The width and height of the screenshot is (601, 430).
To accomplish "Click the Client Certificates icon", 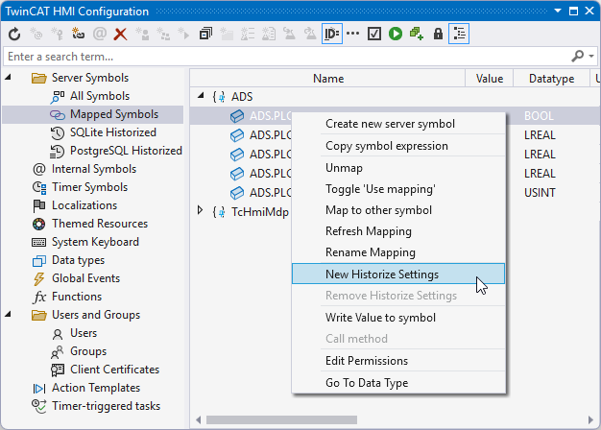I will [x=58, y=370].
